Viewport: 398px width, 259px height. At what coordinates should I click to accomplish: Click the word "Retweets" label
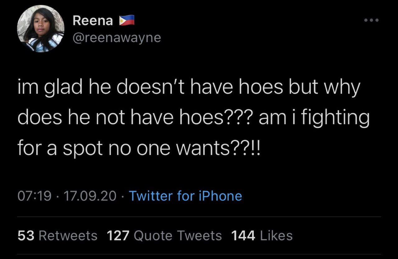[x=68, y=236]
